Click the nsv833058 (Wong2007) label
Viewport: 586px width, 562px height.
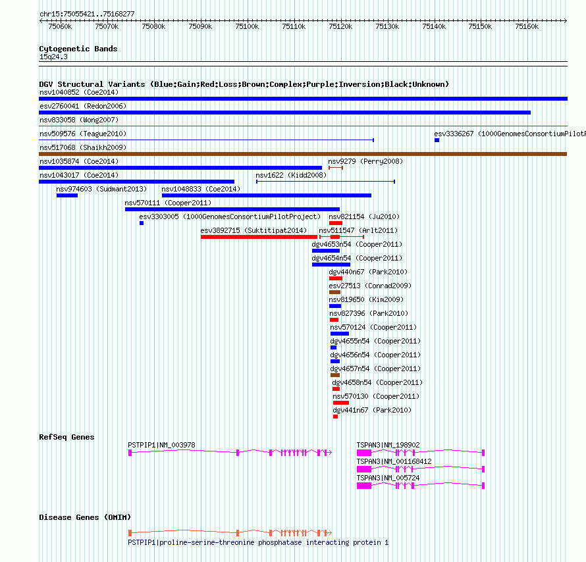click(x=79, y=120)
